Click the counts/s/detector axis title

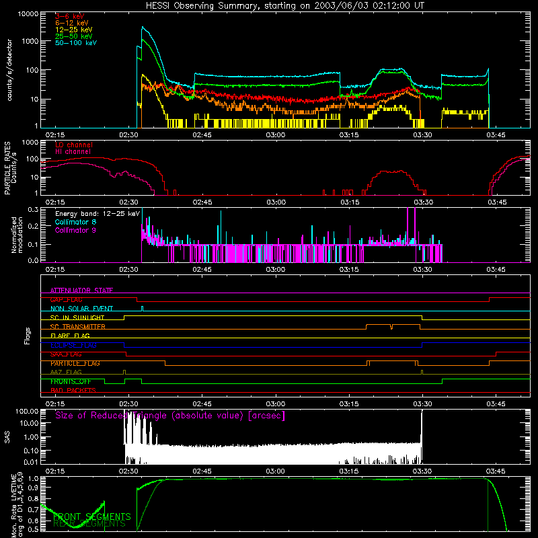click(9, 70)
